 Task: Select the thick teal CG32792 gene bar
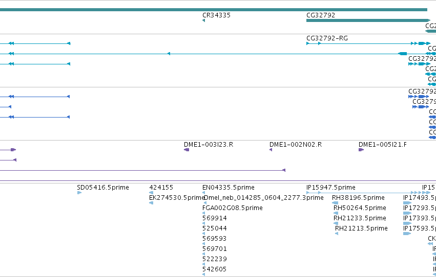tap(368, 20)
